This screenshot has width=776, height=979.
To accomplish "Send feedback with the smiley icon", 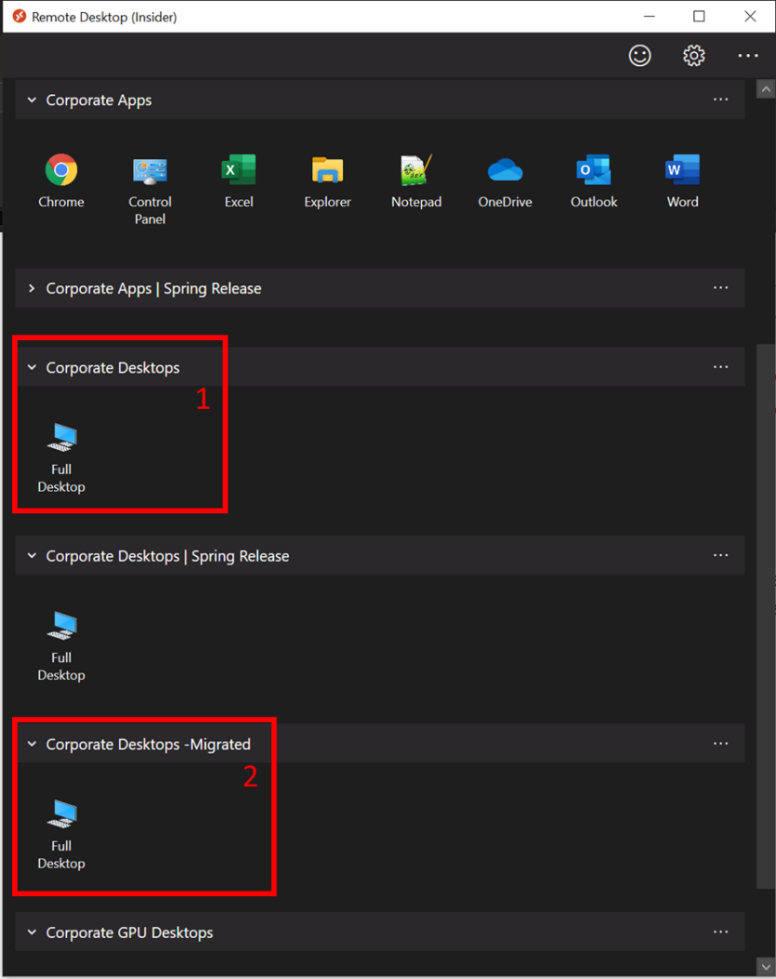I will (x=639, y=56).
